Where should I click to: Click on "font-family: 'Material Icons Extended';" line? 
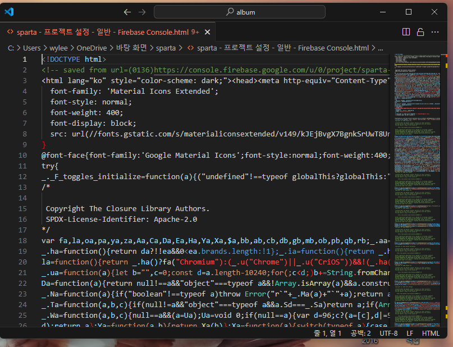point(134,92)
